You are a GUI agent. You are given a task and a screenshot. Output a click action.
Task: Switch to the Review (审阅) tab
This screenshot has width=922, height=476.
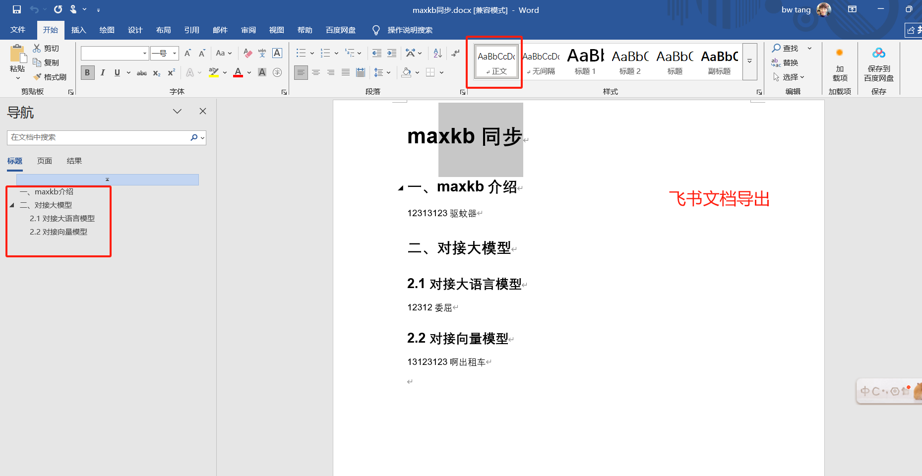pyautogui.click(x=248, y=30)
